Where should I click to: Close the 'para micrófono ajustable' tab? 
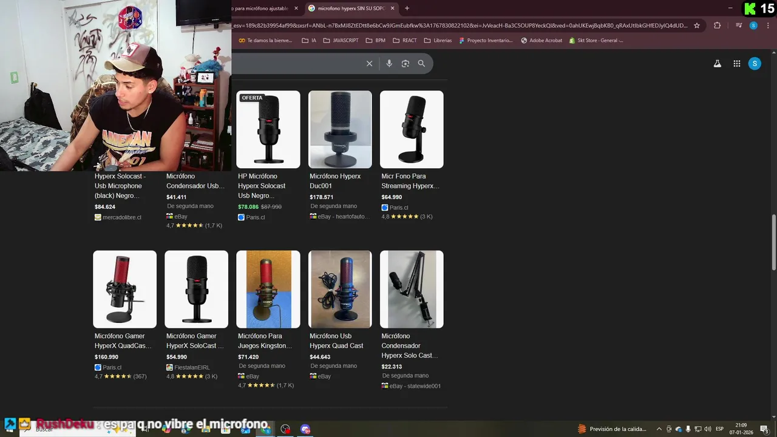296,8
